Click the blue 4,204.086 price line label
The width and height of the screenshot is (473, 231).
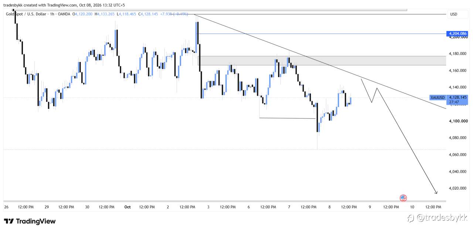click(x=457, y=34)
